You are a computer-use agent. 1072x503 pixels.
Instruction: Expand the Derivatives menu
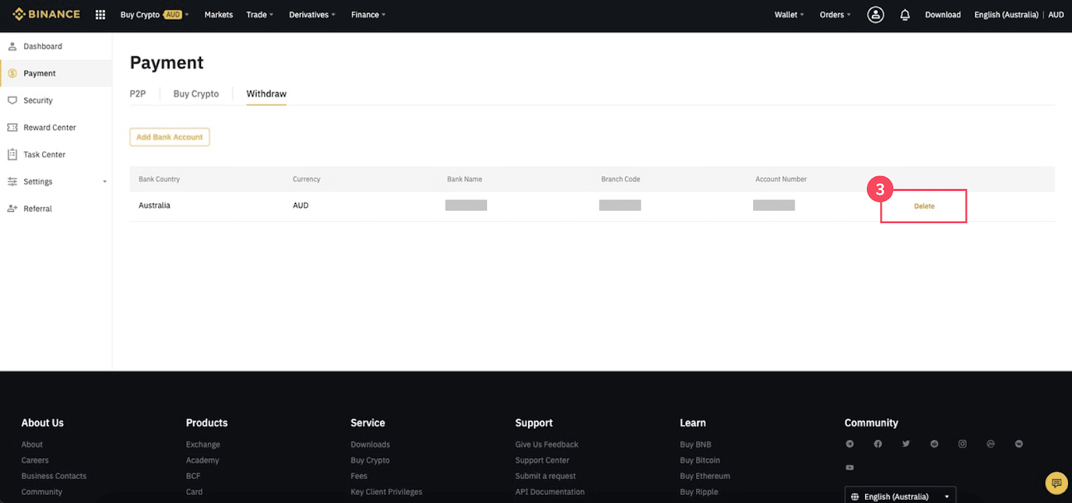312,15
